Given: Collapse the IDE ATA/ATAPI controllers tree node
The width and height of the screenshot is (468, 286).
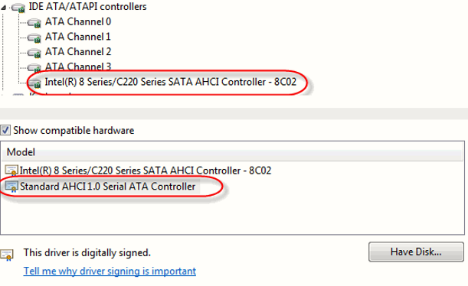Looking at the screenshot, I should pos(3,8).
